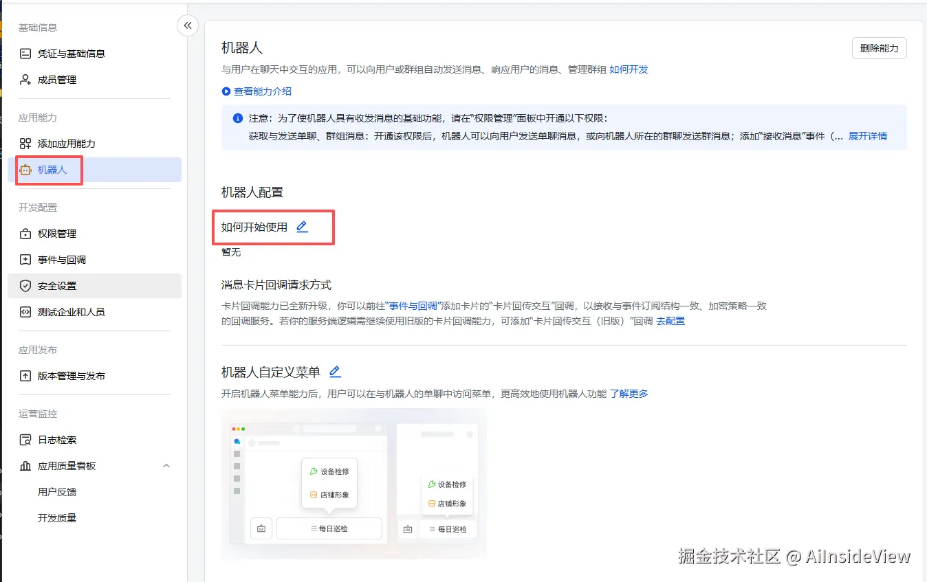Screen dimensions: 927x582
Task: Open 凭证与基础信息 page
Action: (94, 54)
